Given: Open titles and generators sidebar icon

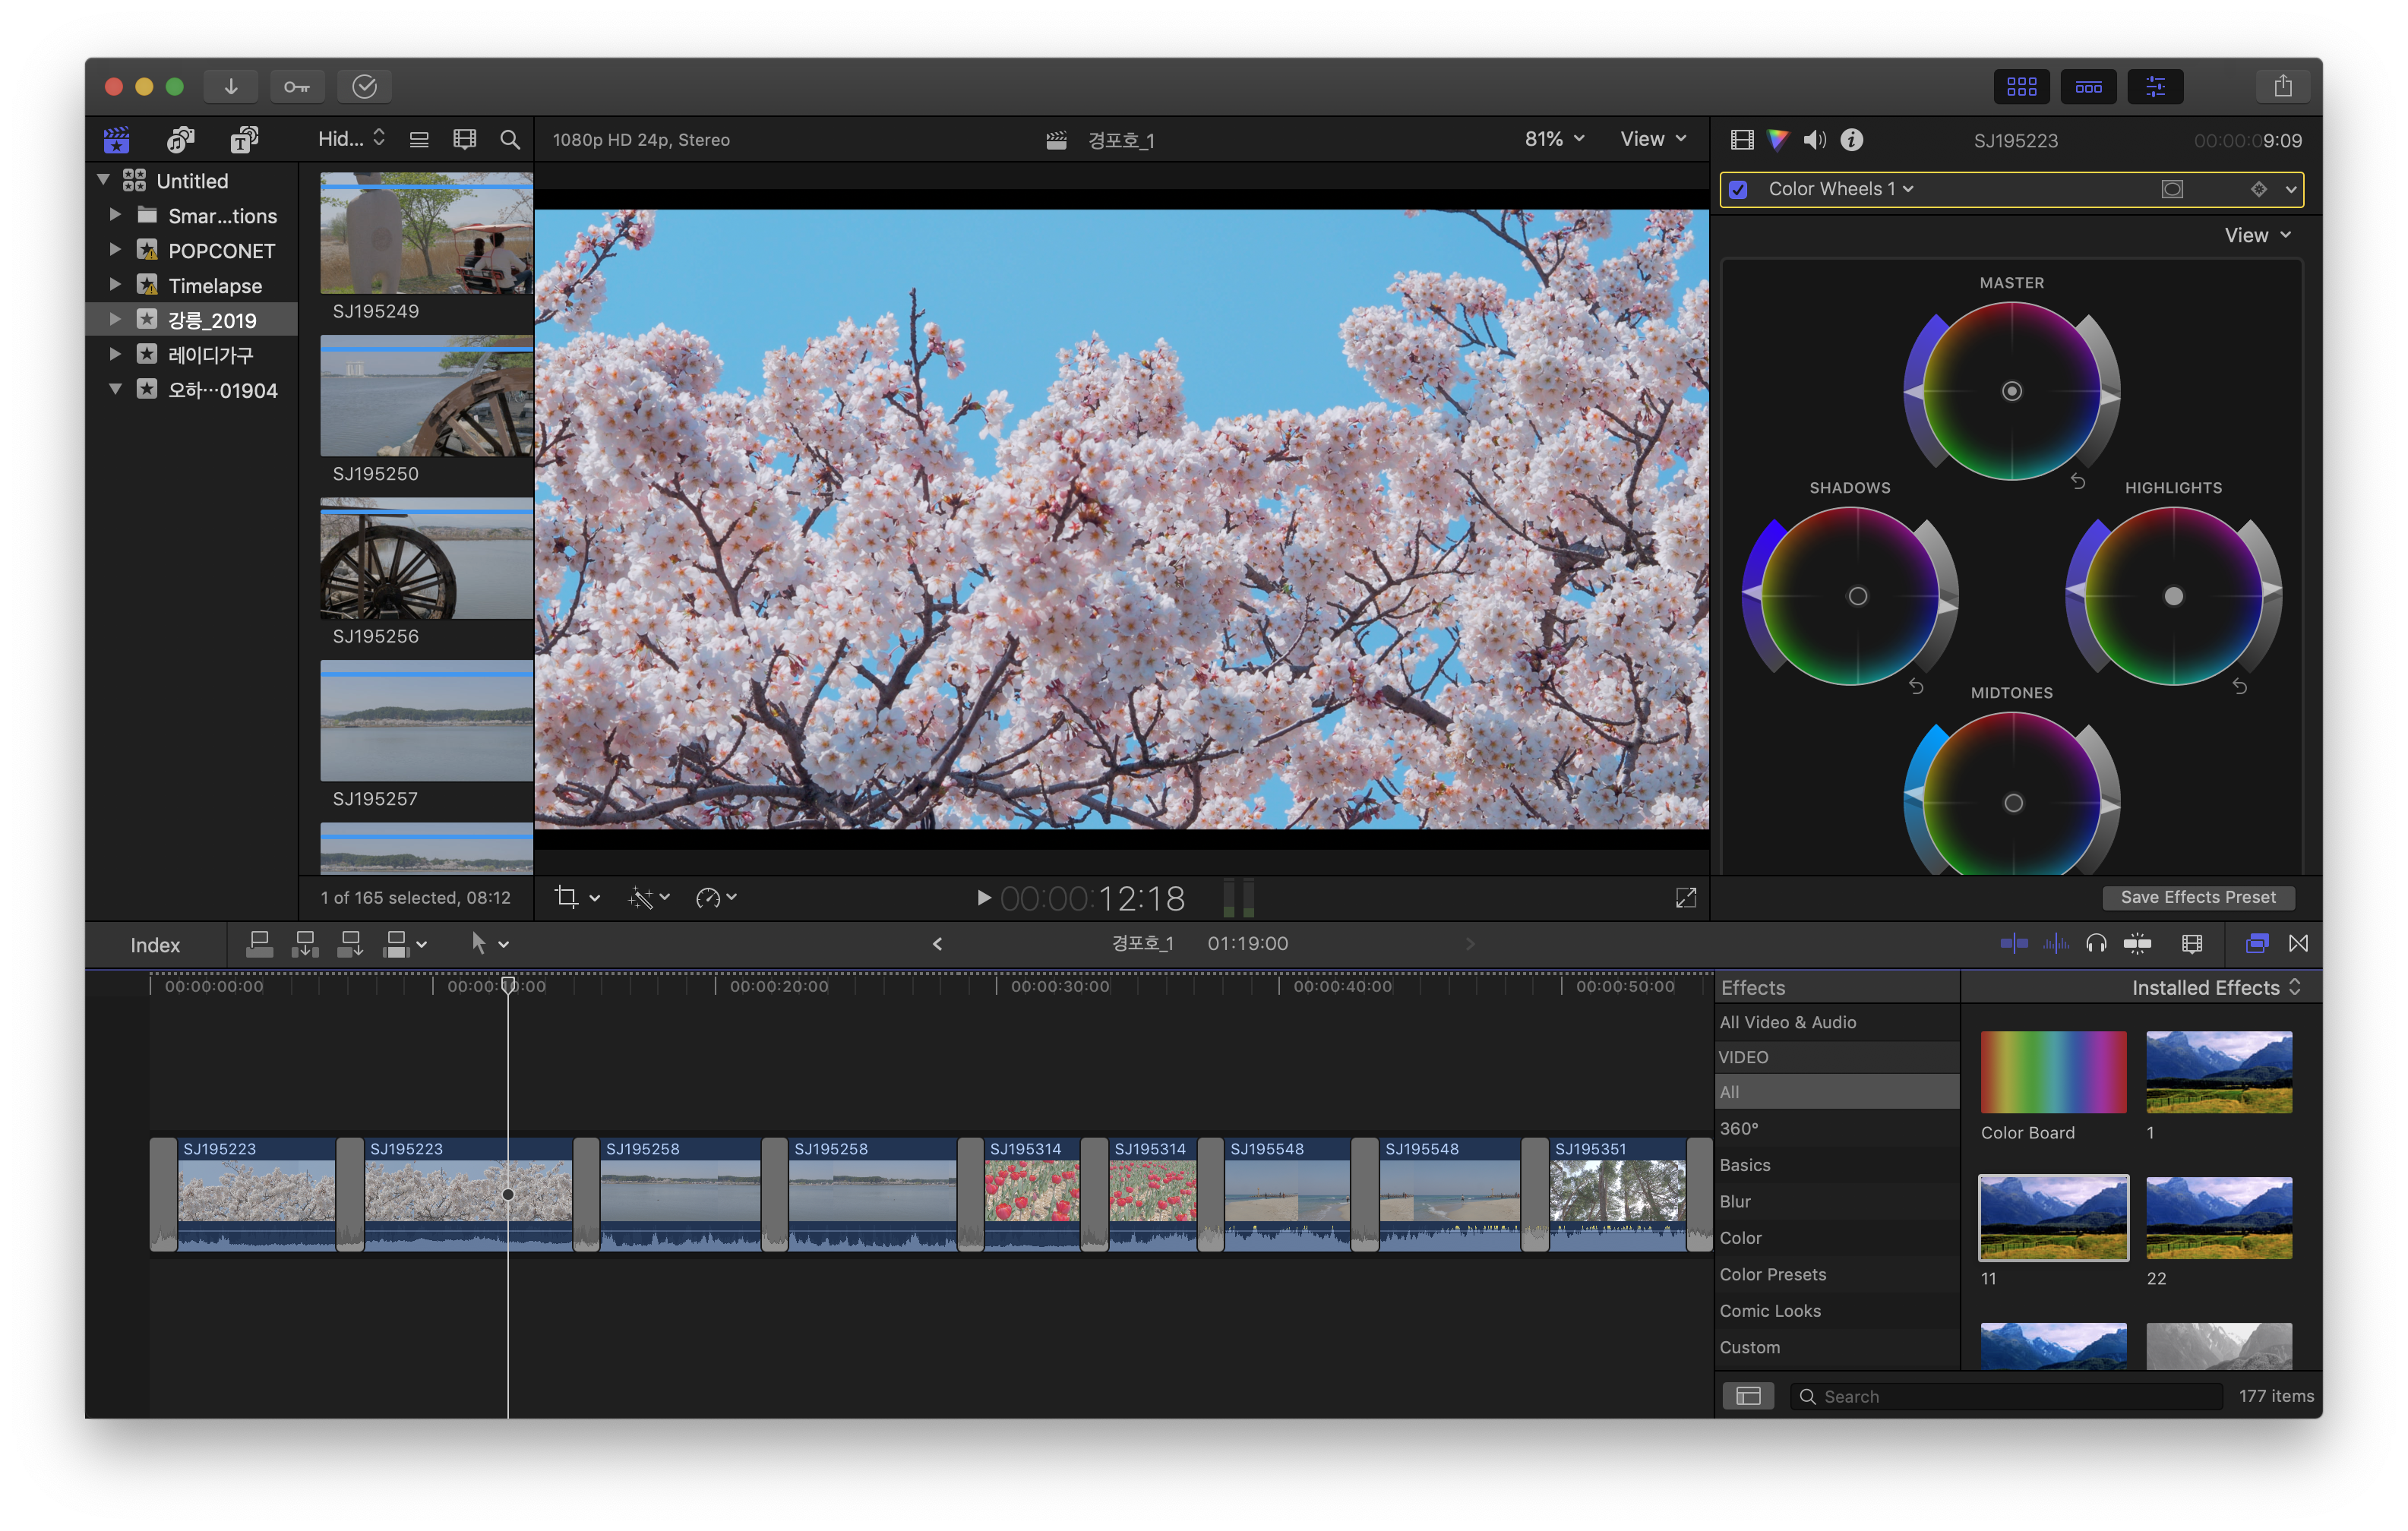Looking at the screenshot, I should pyautogui.click(x=244, y=140).
